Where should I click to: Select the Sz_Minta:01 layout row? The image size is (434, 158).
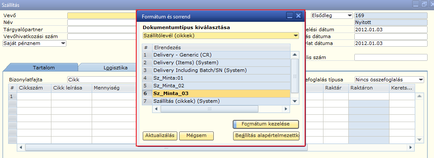(x=221, y=78)
